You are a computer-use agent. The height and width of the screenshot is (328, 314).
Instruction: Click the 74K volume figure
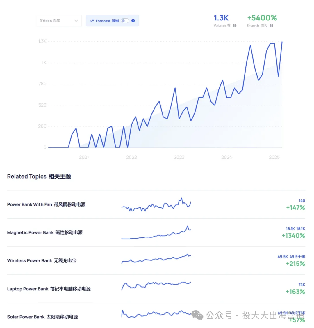coord(302,285)
